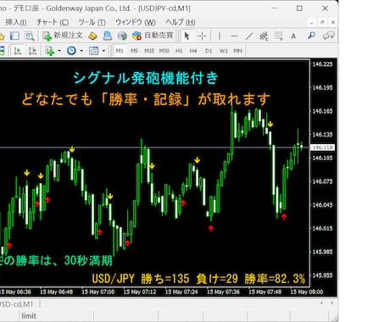390x322 pixels.
Task: Switch to the M30 timeframe
Action: 164,51
